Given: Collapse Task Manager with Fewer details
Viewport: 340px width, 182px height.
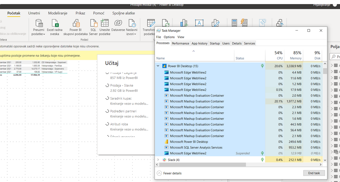Looking at the screenshot, I should (x=169, y=173).
